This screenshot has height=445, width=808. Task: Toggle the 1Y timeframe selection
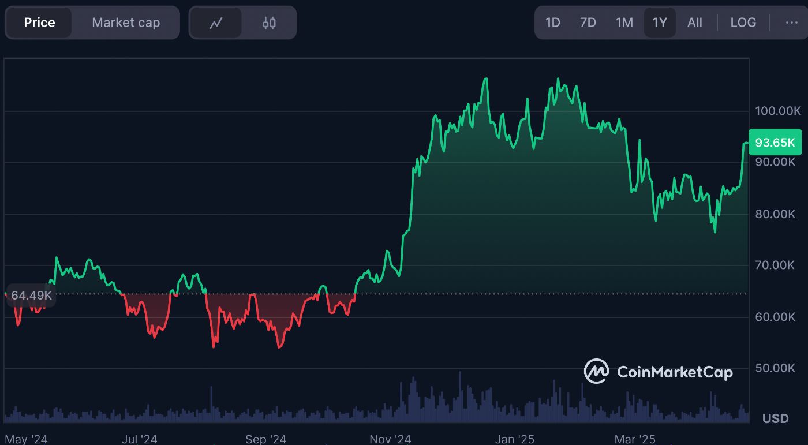point(660,23)
